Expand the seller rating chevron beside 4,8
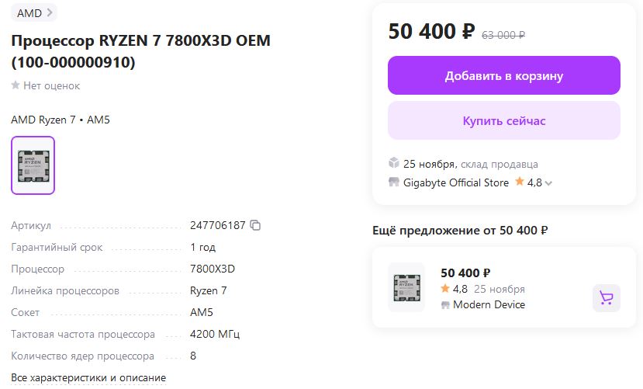The width and height of the screenshot is (643, 389). (x=549, y=184)
